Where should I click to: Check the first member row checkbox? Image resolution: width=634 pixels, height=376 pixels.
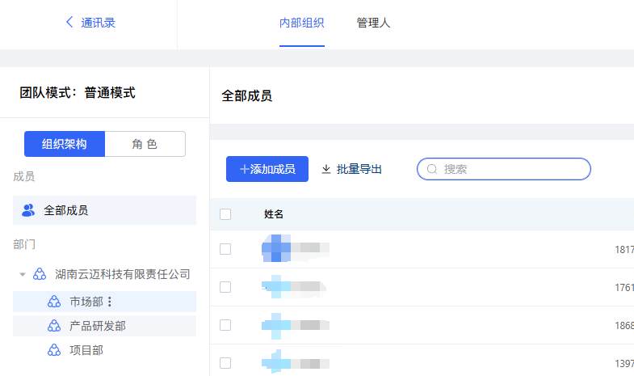click(225, 249)
